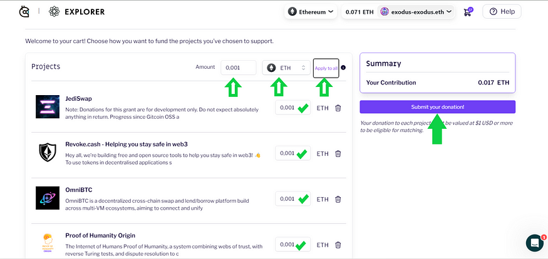Click the Gitcoin logo icon

(x=24, y=11)
